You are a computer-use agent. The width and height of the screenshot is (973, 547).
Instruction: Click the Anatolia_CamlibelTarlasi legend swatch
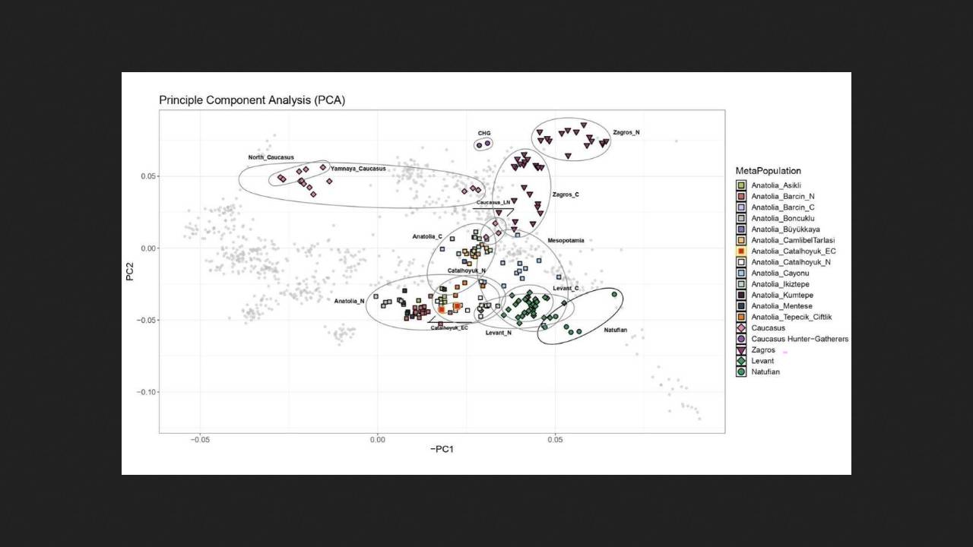coord(741,240)
